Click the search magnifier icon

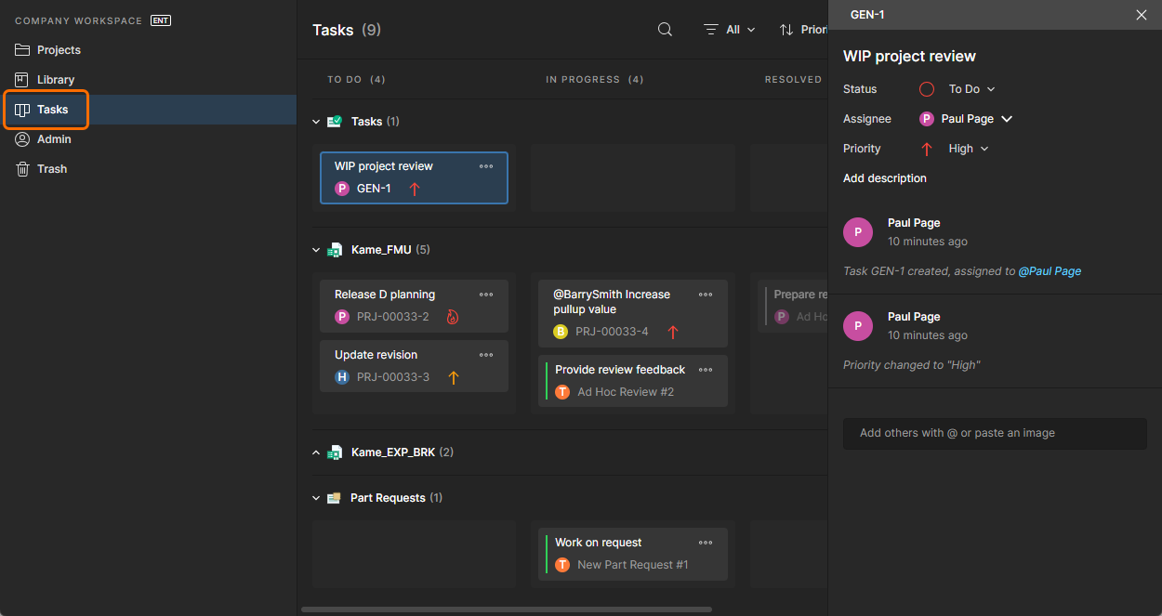[665, 30]
